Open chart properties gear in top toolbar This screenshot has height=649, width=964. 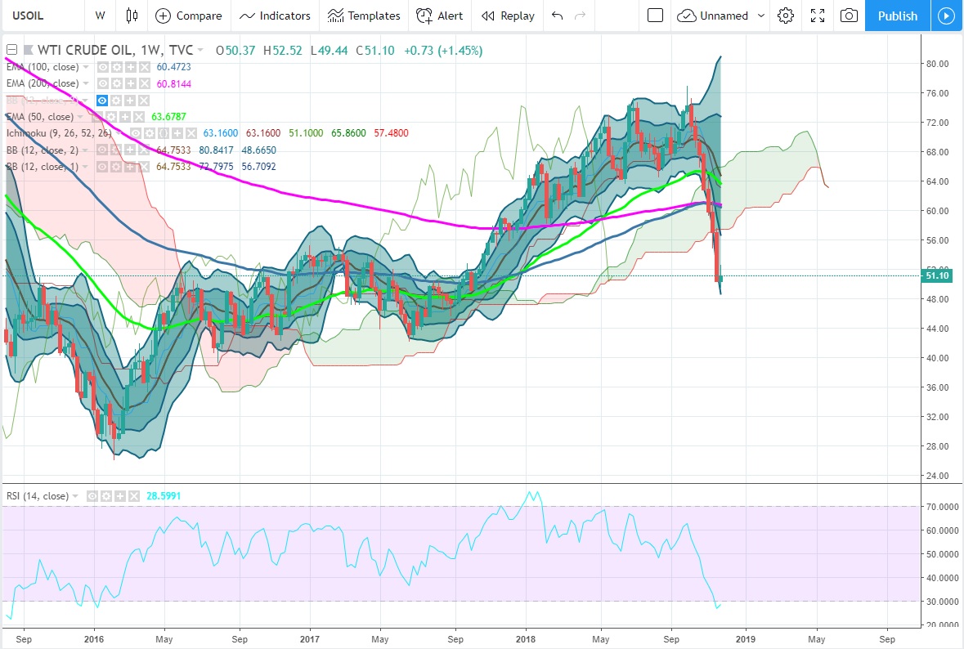click(x=786, y=16)
